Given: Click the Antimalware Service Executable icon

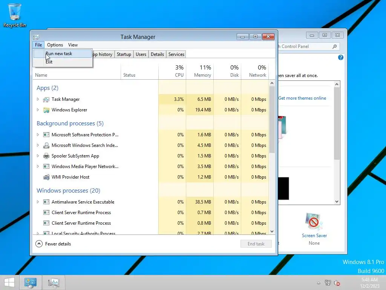Looking at the screenshot, I should [x=46, y=202].
